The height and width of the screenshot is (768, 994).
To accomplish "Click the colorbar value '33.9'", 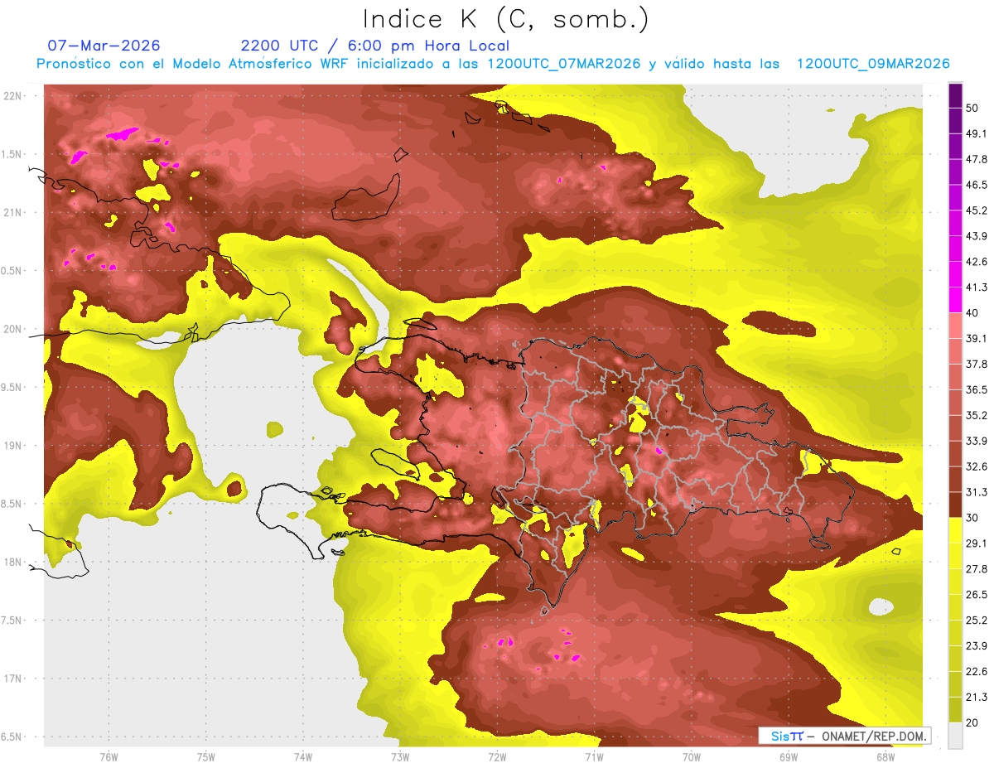I will click(x=977, y=441).
